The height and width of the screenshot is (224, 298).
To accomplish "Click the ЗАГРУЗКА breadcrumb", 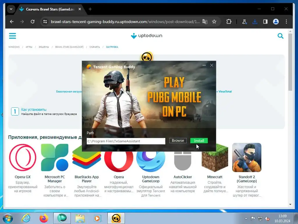I will click(x=112, y=47).
